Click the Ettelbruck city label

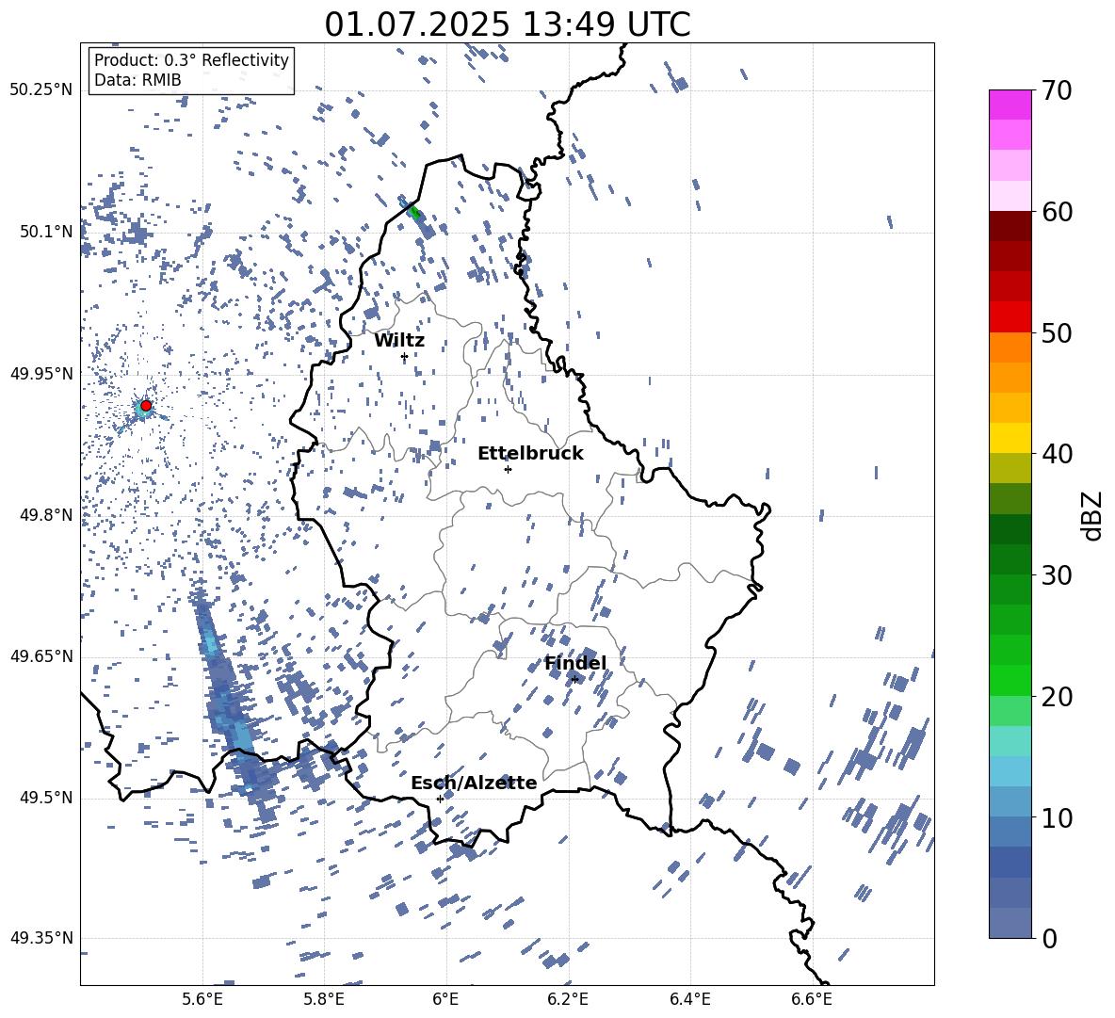pos(530,453)
